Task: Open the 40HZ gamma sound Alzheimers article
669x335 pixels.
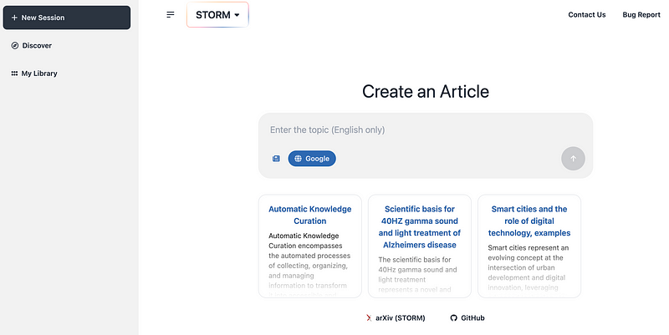Action: coord(420,246)
